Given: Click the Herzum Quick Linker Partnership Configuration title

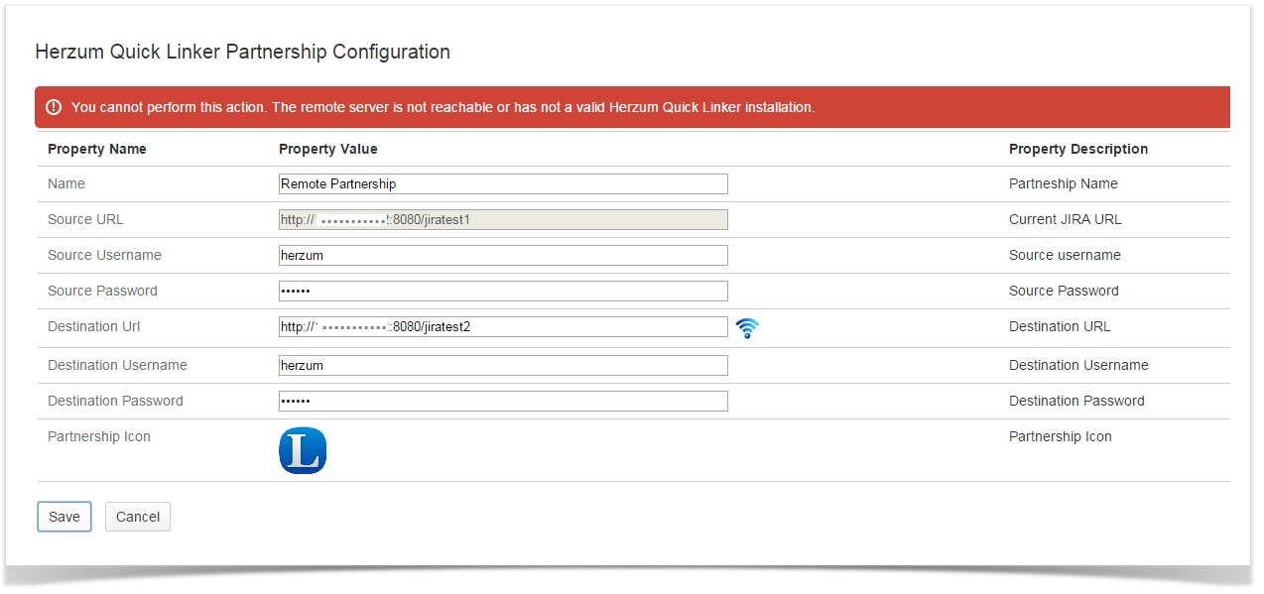Looking at the screenshot, I should [242, 52].
